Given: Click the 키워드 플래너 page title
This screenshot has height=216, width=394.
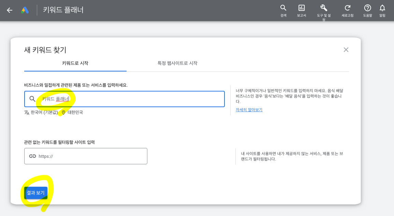Looking at the screenshot, I should (63, 10).
